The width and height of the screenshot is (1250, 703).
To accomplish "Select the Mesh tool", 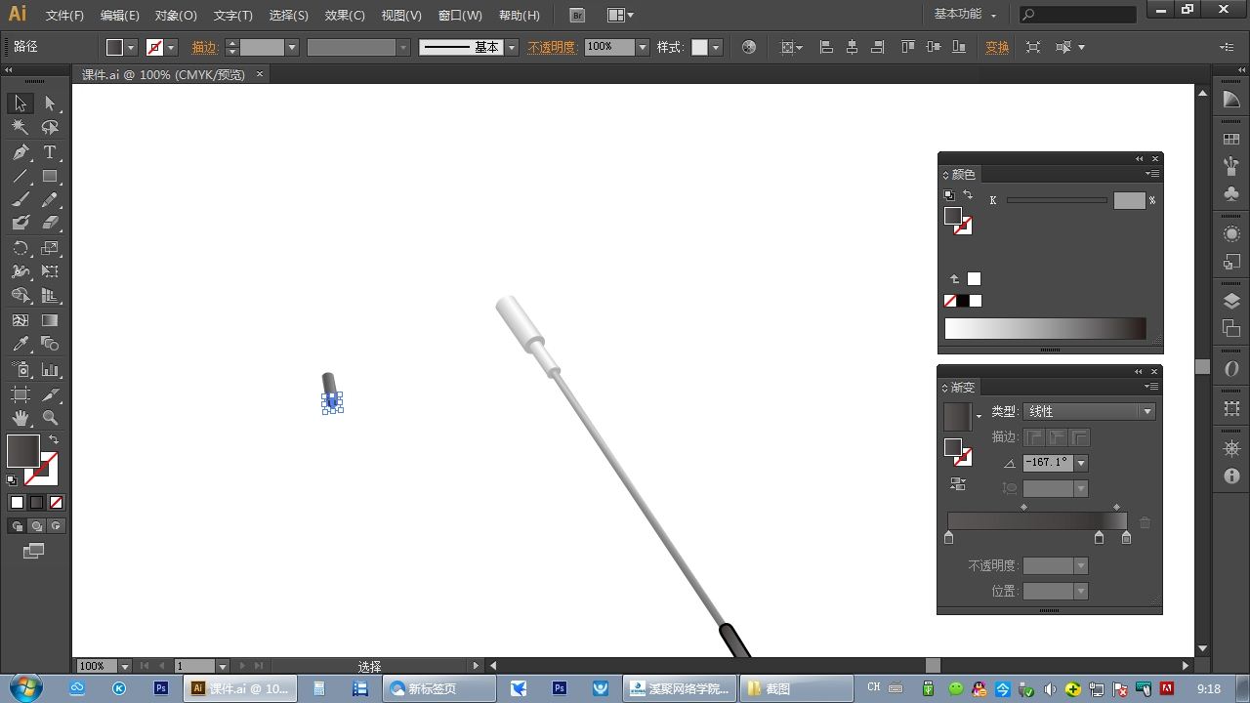I will click(x=21, y=320).
